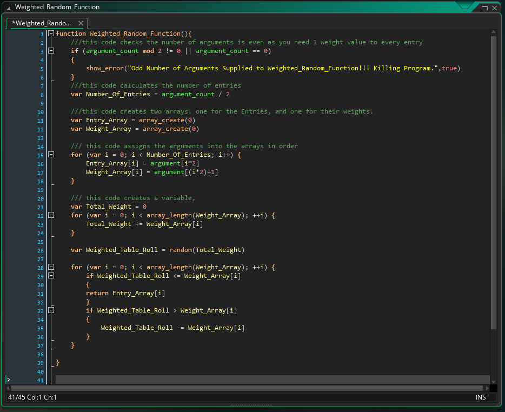This screenshot has height=412, width=505.
Task: Fold the for loop on line 15
Action: (x=51, y=155)
